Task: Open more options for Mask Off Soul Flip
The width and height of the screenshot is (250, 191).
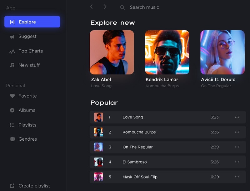Action: (237, 177)
